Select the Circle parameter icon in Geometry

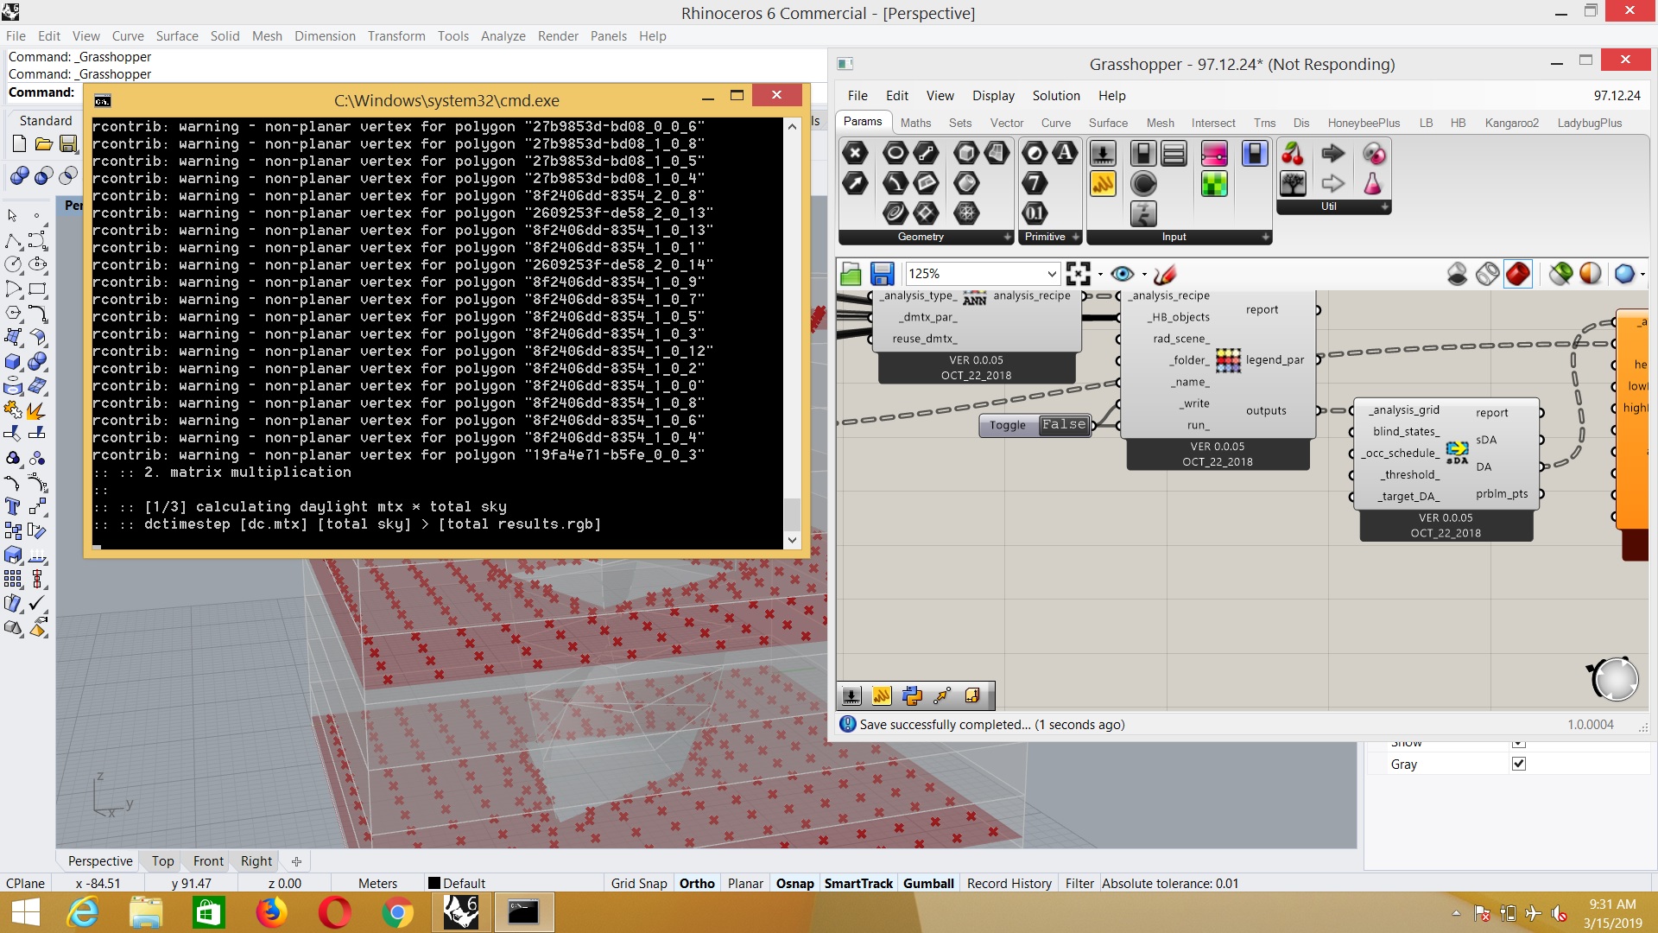[x=895, y=154]
